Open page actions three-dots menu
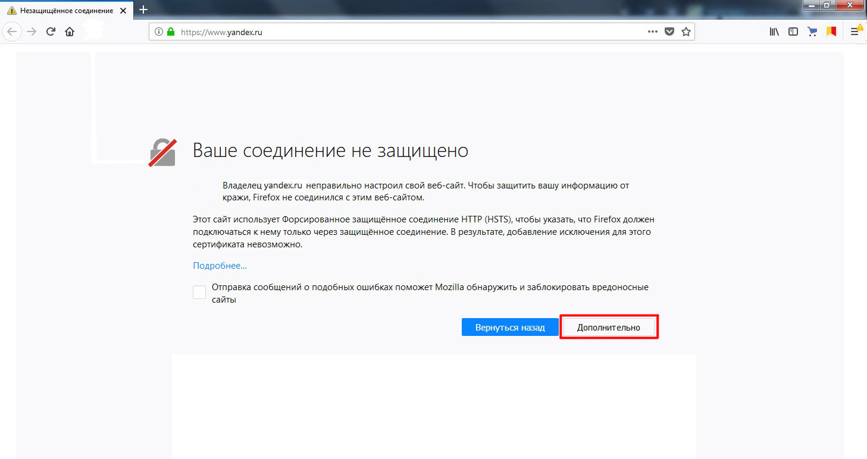Screen dimensions: 867x459 653,32
